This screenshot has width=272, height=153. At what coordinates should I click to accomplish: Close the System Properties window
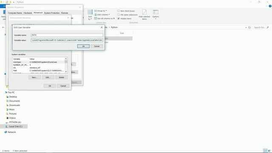click(80, 7)
